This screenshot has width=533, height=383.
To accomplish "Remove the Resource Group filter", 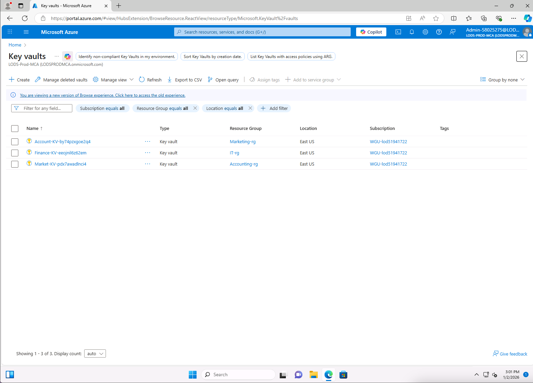I will (195, 108).
